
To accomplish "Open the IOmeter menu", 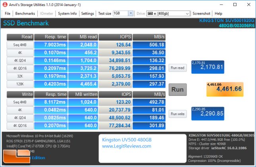I will pos(46,14).
